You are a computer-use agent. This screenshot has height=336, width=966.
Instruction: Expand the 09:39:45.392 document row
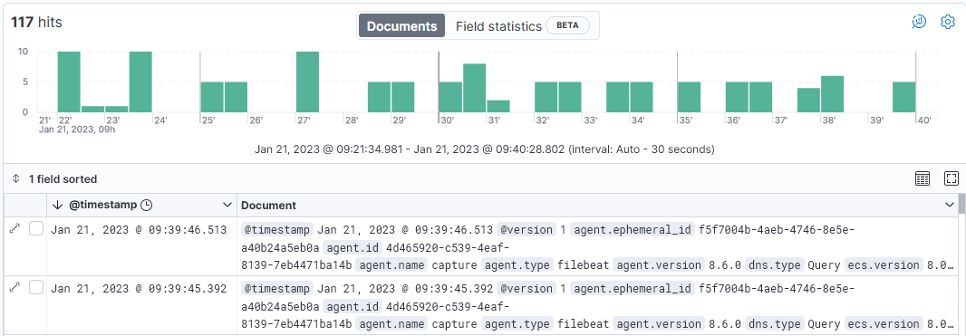pyautogui.click(x=15, y=287)
